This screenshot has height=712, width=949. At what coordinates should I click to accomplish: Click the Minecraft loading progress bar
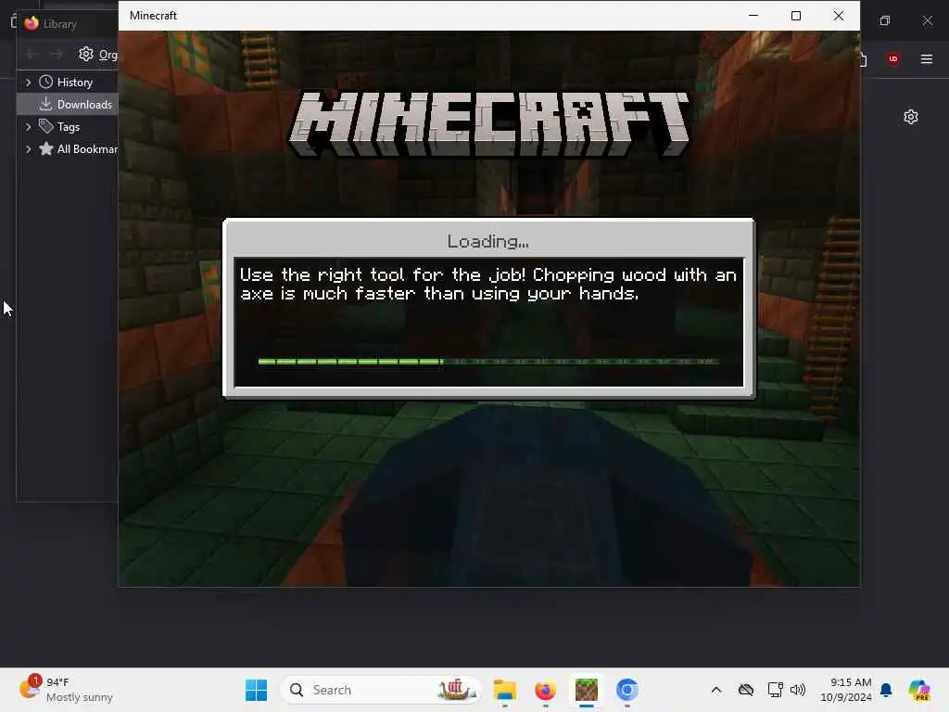488,362
